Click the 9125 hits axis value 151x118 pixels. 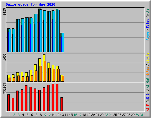click(x=4, y=12)
